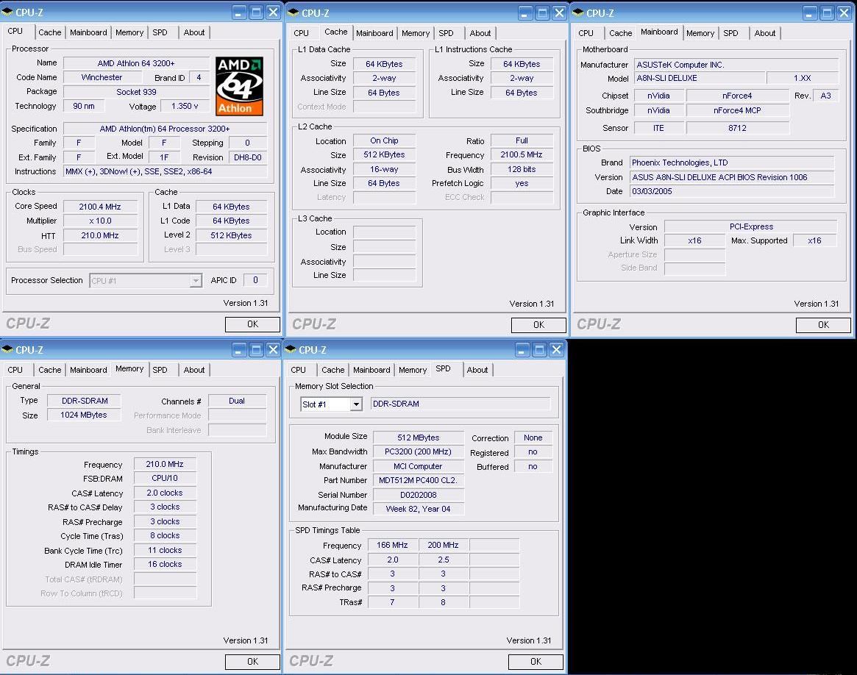
Task: Click the Multiplier value x 10.0
Action: coord(100,221)
